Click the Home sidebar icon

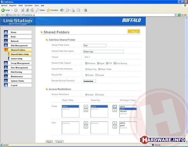pos(6,32)
